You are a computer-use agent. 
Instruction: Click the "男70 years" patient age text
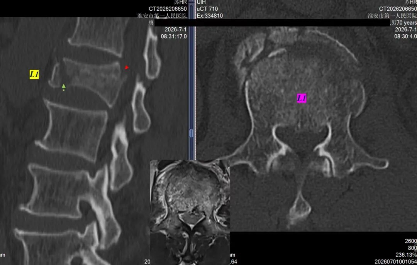(404, 23)
